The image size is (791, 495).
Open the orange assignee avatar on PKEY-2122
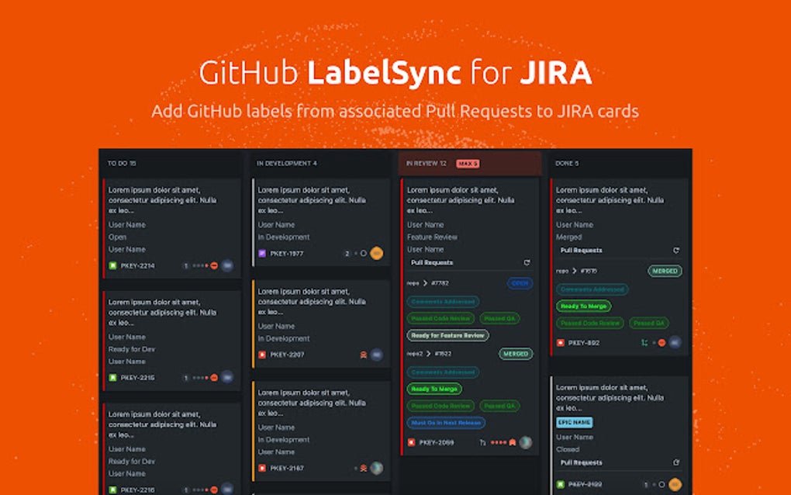pos(675,484)
